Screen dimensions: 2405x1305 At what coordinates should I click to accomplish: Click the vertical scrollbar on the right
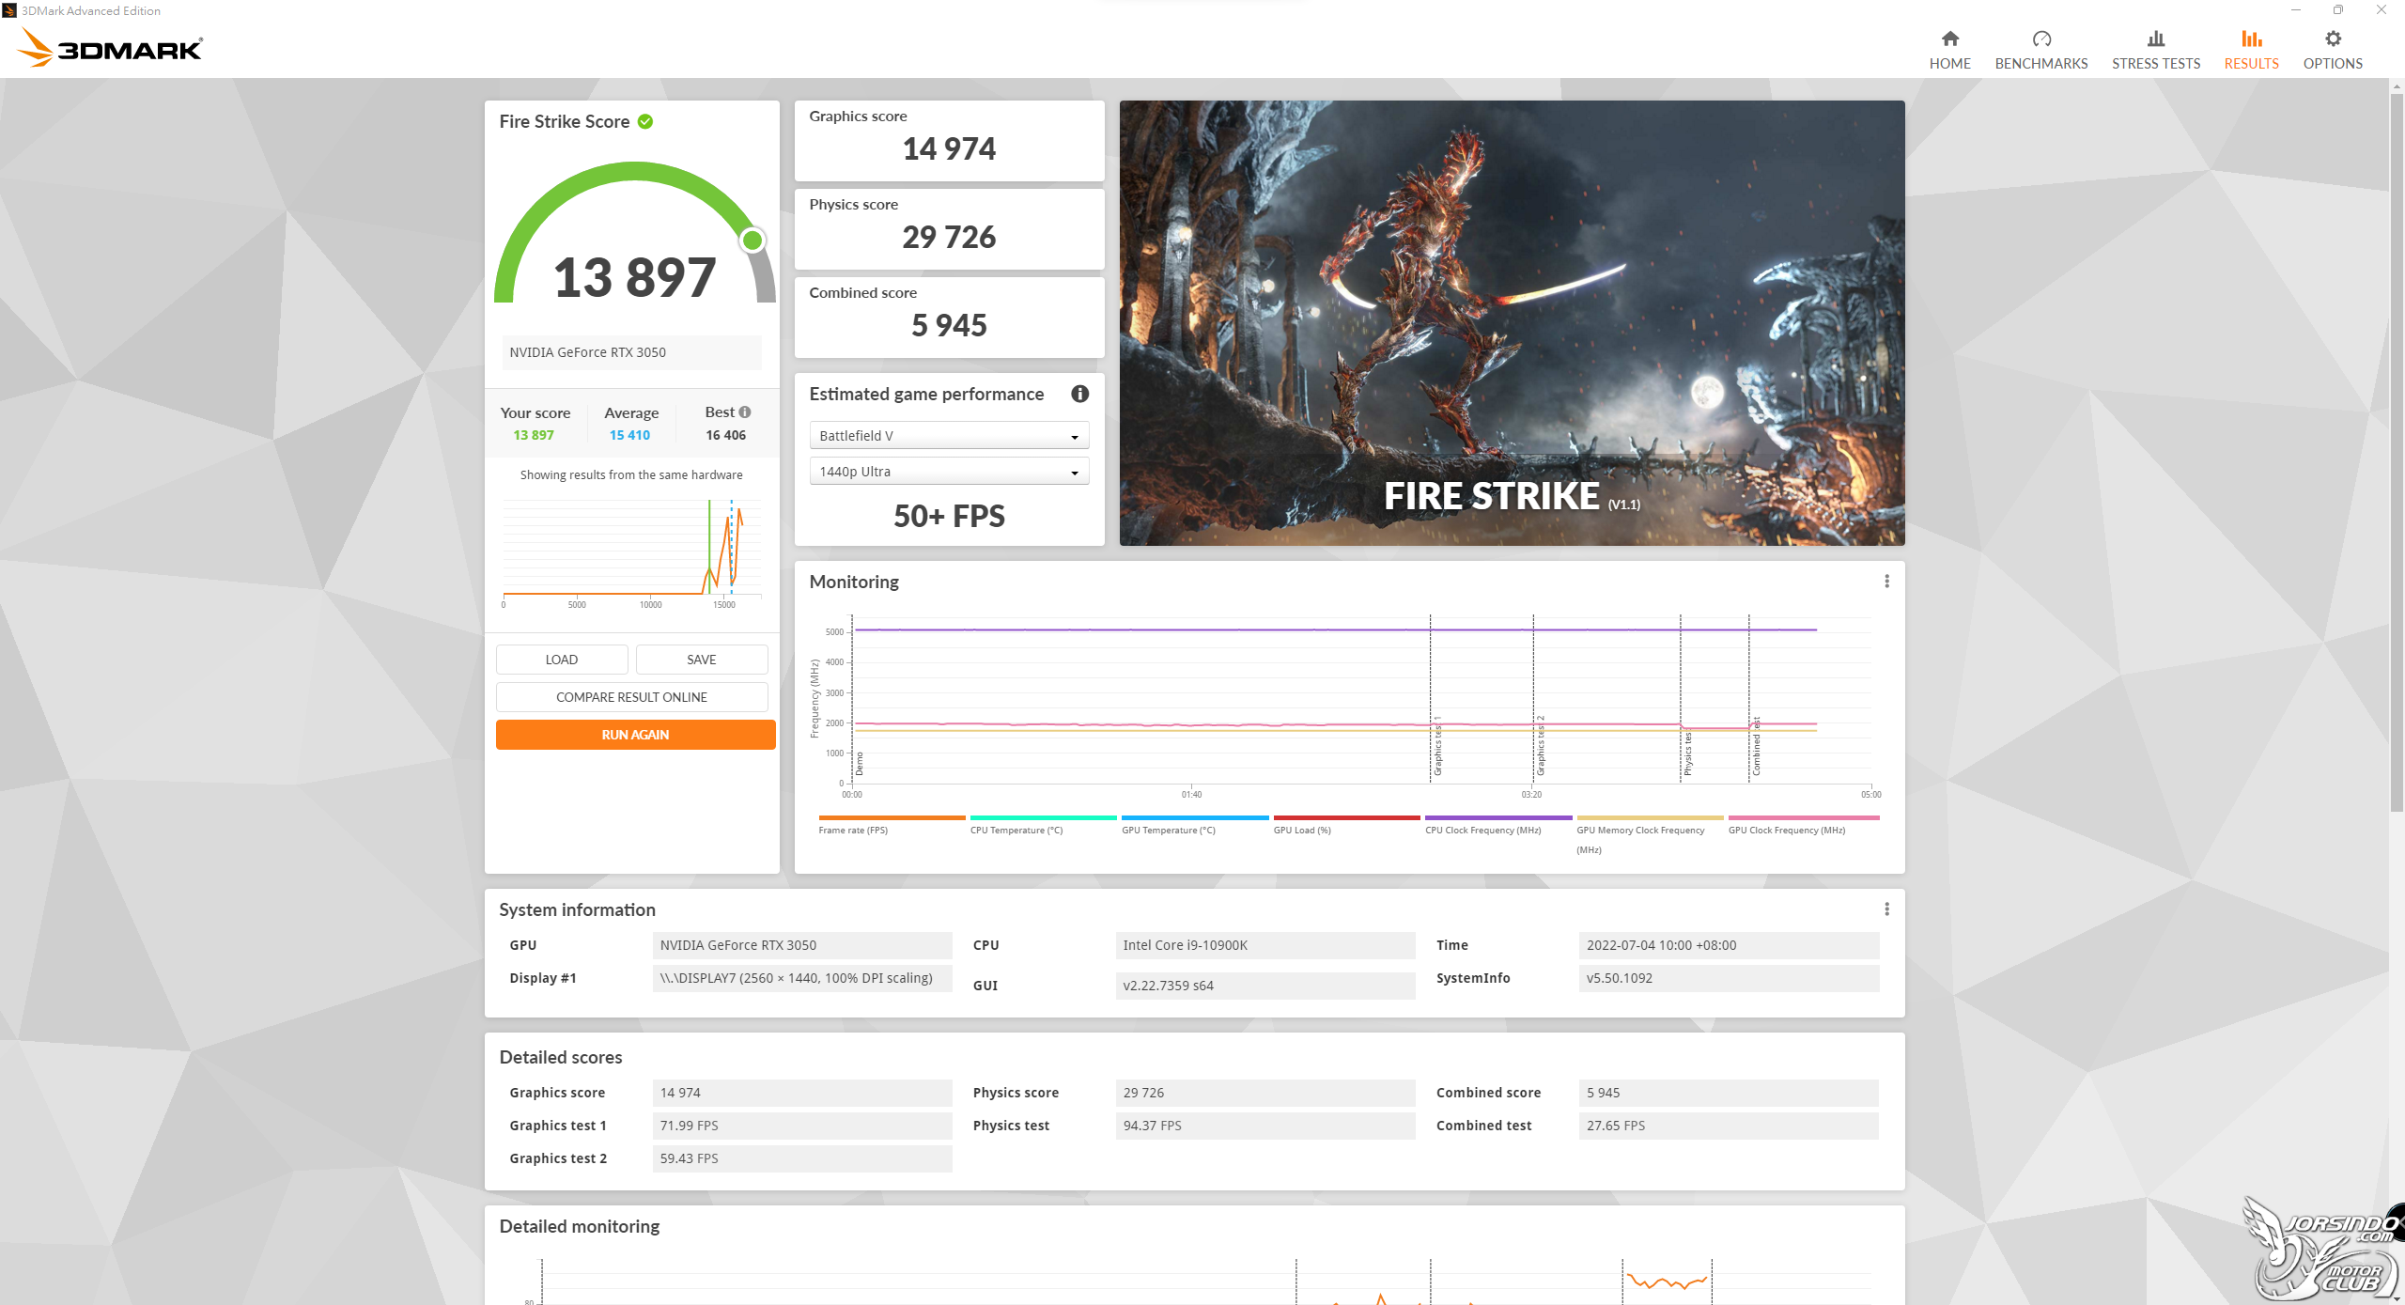pyautogui.click(x=2397, y=451)
